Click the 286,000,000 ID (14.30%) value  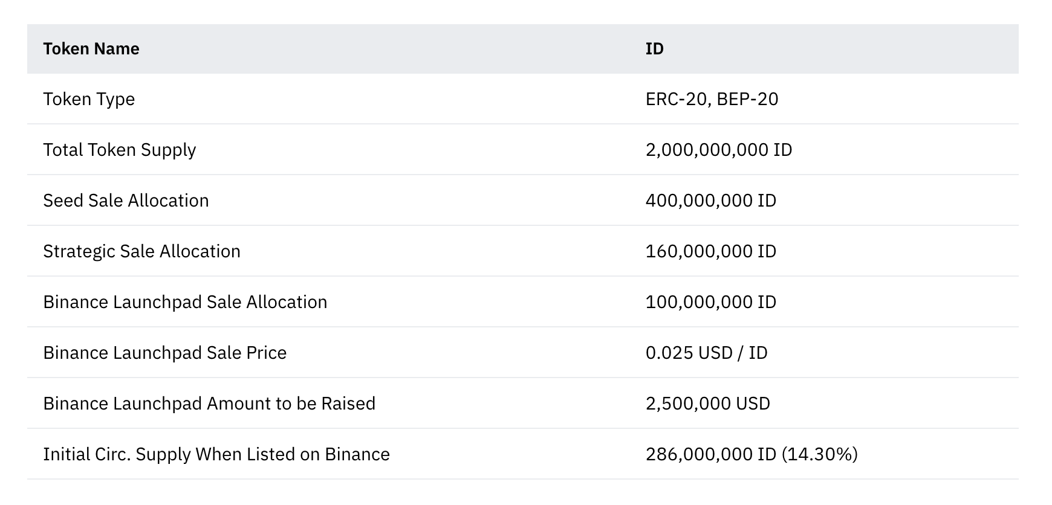click(752, 454)
